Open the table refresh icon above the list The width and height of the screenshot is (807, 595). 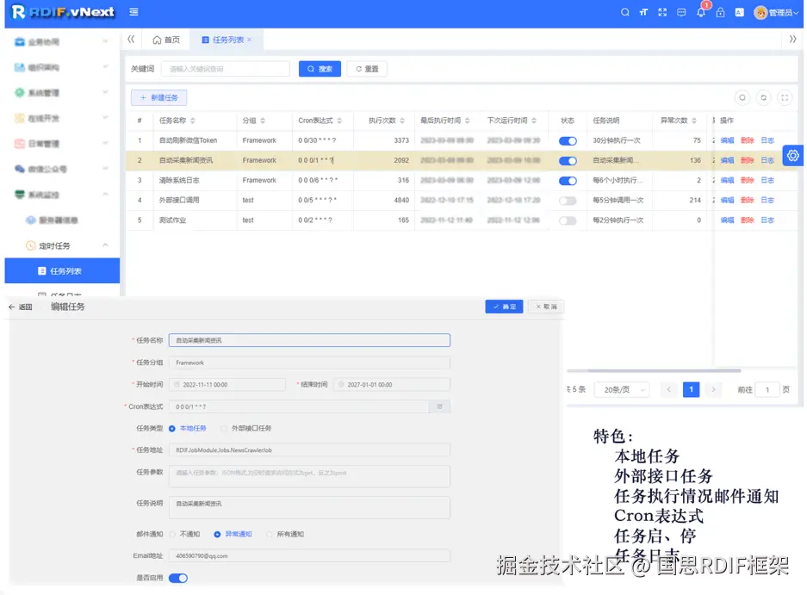(x=763, y=97)
